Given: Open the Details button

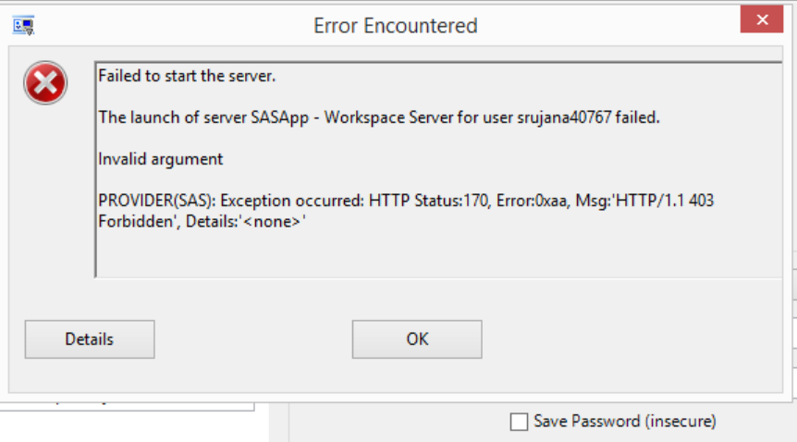Looking at the screenshot, I should [x=89, y=339].
